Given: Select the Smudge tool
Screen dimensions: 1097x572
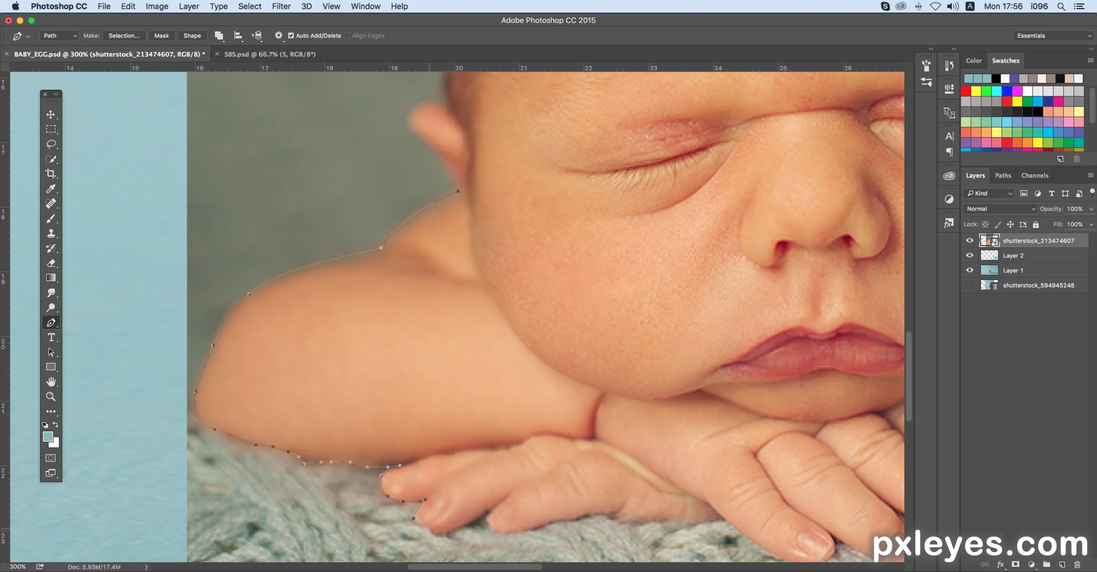Looking at the screenshot, I should tap(51, 292).
